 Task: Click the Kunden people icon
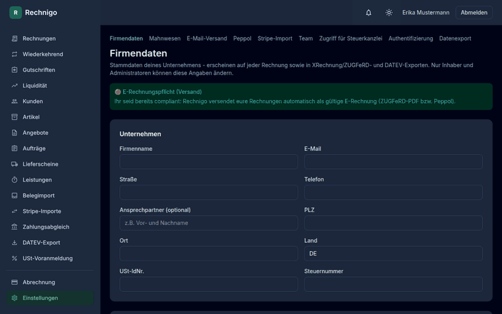pos(14,101)
